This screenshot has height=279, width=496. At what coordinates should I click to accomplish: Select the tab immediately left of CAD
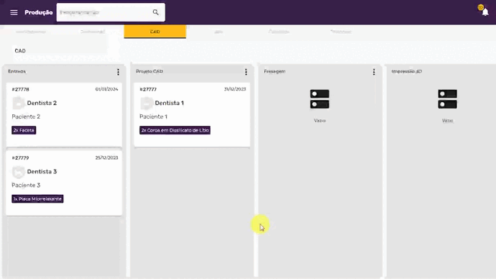(x=93, y=32)
